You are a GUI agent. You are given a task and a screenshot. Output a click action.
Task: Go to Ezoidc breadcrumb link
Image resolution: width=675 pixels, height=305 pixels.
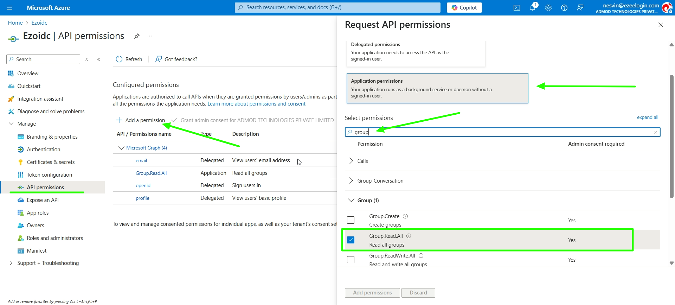[x=39, y=23]
